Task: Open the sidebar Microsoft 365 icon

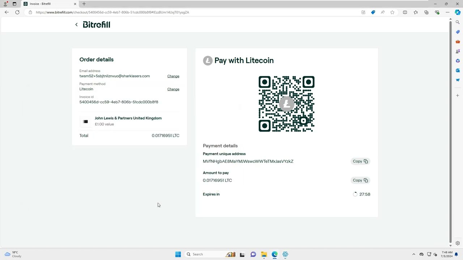Action: pos(458,61)
